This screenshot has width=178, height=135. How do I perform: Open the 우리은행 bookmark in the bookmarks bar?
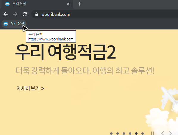pyautogui.click(x=14, y=24)
